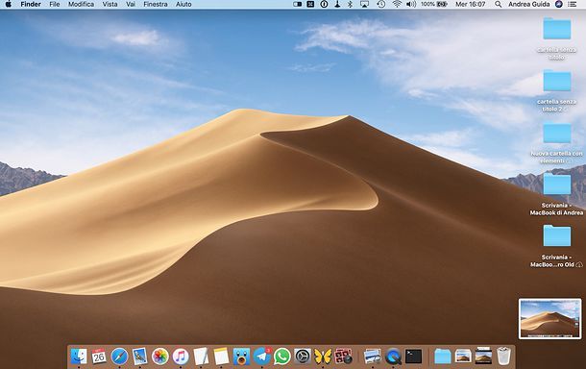Open the Apple menu
586x369 pixels.
click(9, 4)
